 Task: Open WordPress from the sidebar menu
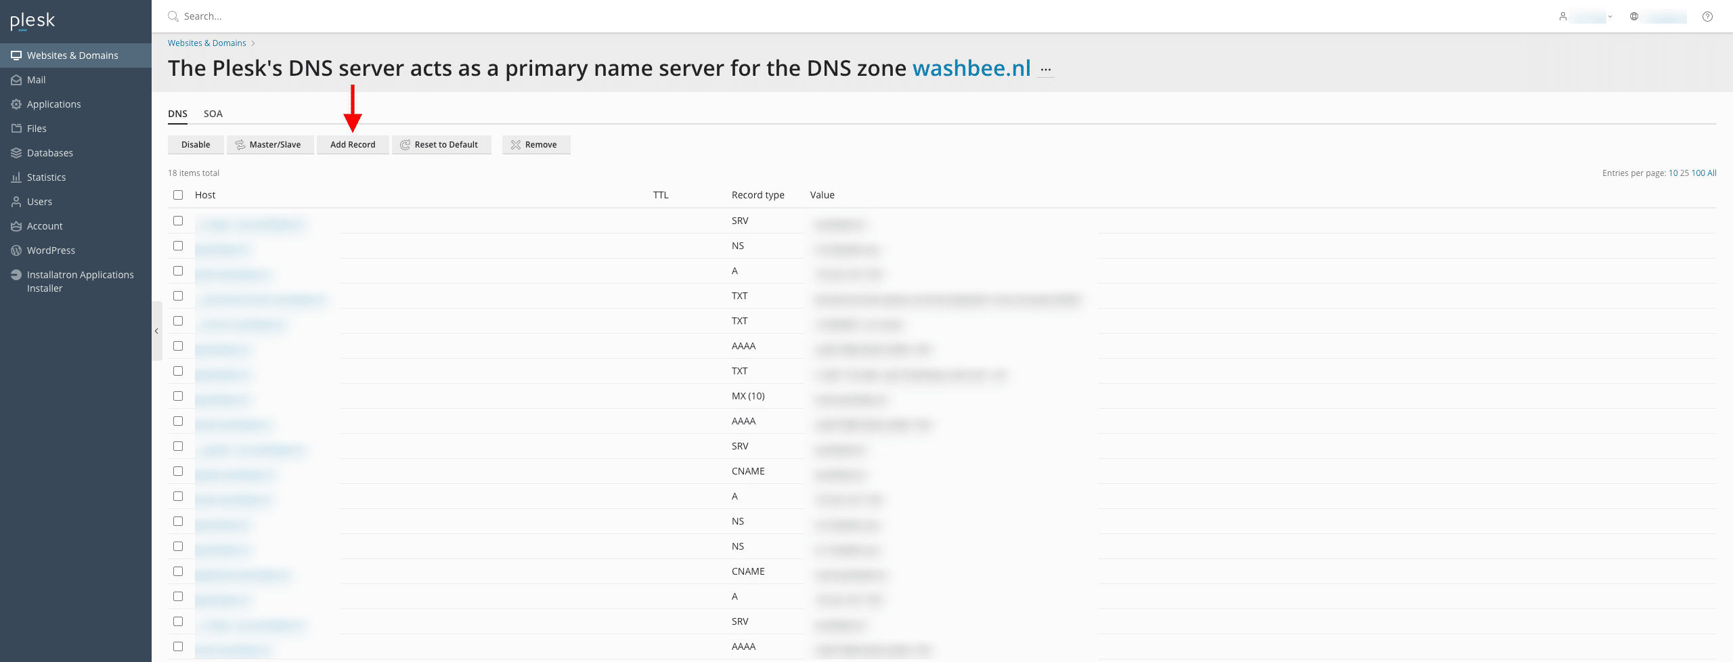pos(76,250)
